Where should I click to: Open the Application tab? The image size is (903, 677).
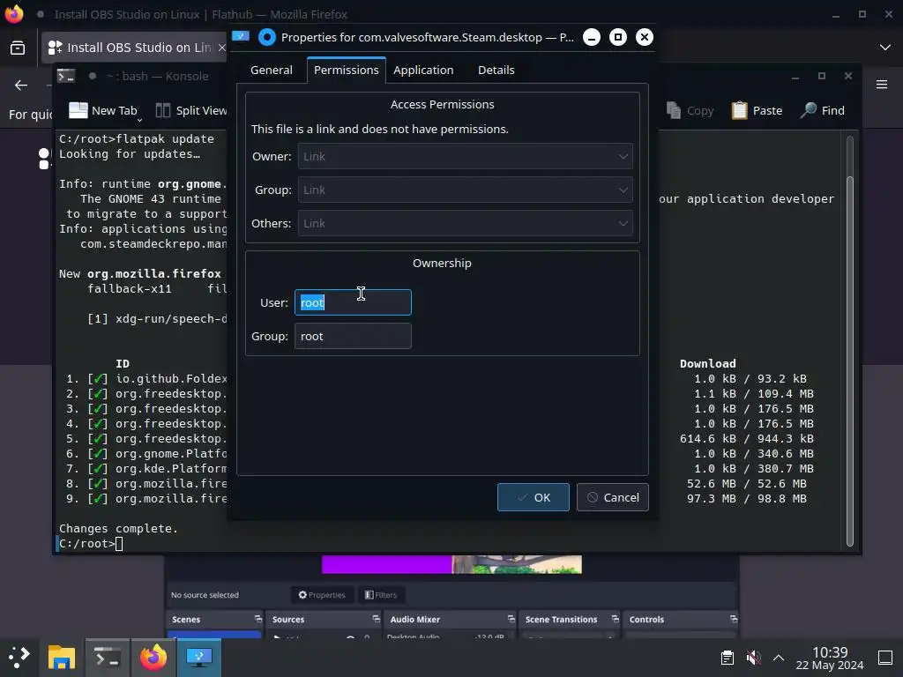(x=423, y=71)
